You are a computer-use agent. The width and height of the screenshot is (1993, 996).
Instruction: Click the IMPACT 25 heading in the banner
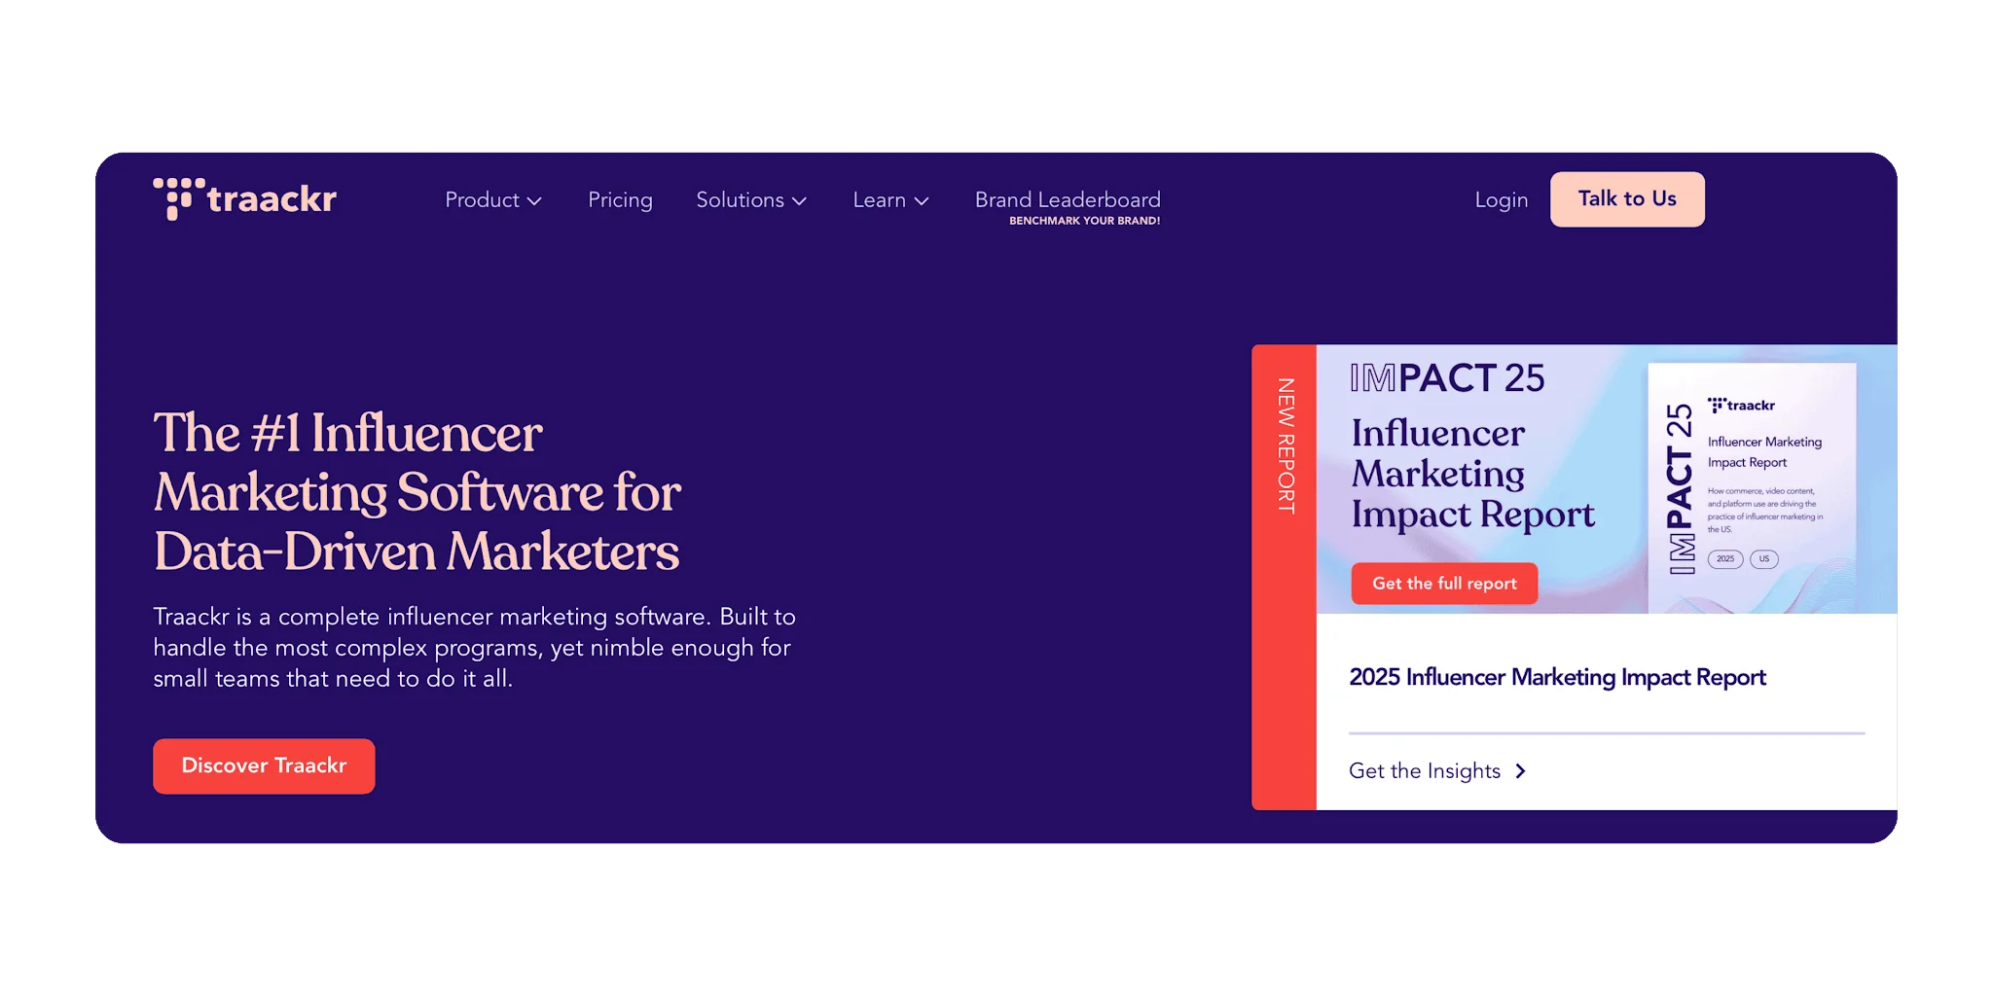click(x=1447, y=378)
